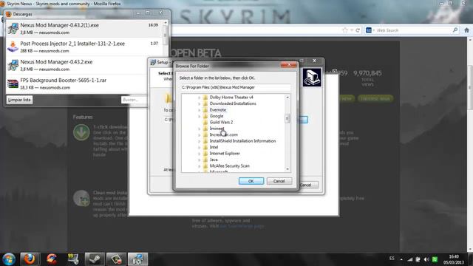The image size is (473, 266).
Task: Open the Steam taskbar icon
Action: click(95, 259)
